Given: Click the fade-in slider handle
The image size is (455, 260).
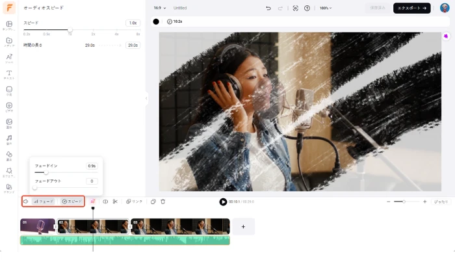Looking at the screenshot, I should (x=45, y=173).
